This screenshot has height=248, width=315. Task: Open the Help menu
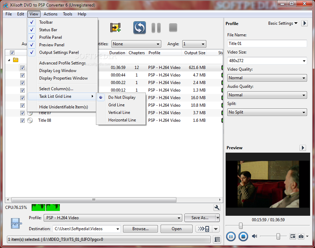(82, 14)
